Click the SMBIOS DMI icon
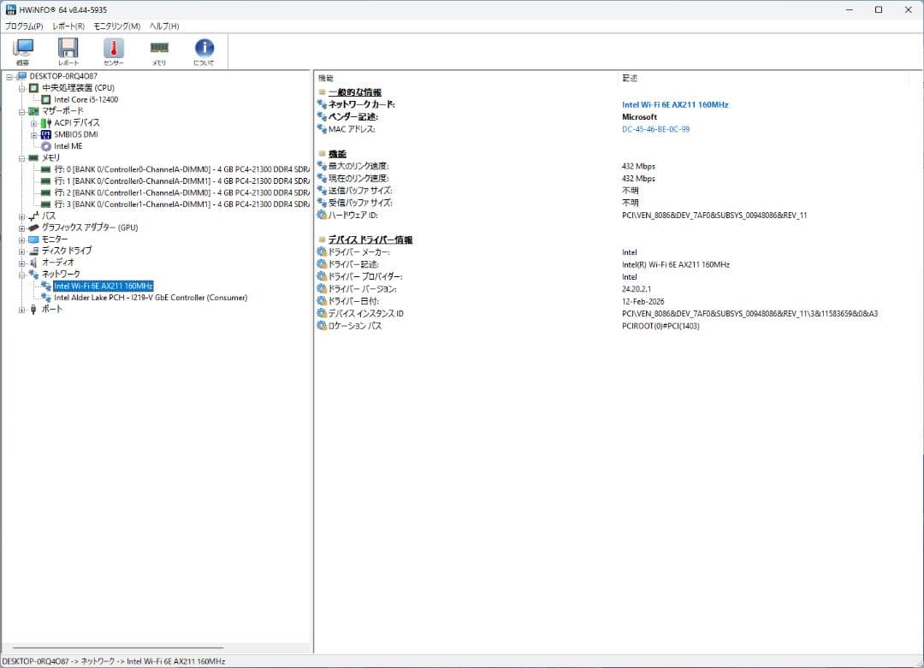The image size is (924, 668). (x=46, y=134)
